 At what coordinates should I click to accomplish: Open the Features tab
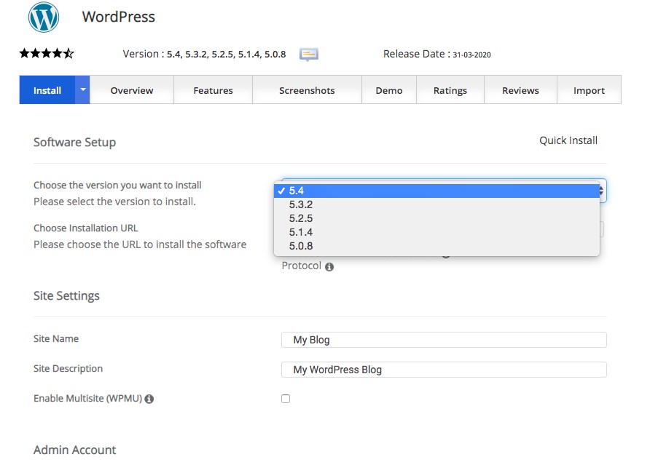214,89
